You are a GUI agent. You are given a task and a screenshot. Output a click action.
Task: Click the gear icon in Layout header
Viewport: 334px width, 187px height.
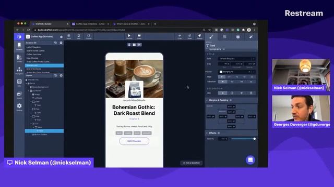coord(61,75)
